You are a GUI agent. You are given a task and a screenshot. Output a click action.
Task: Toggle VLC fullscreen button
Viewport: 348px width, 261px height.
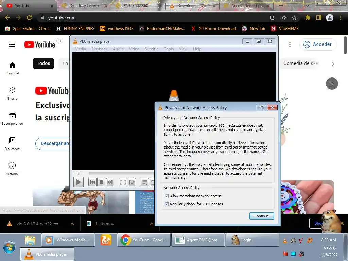point(123,182)
